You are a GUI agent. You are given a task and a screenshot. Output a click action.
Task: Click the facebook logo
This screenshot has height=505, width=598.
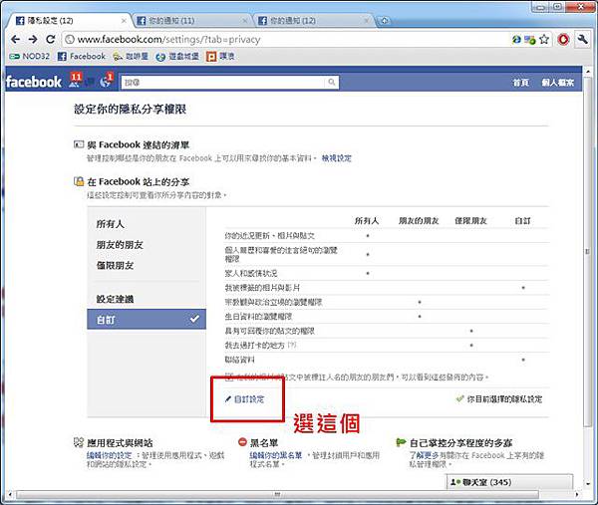tap(34, 82)
